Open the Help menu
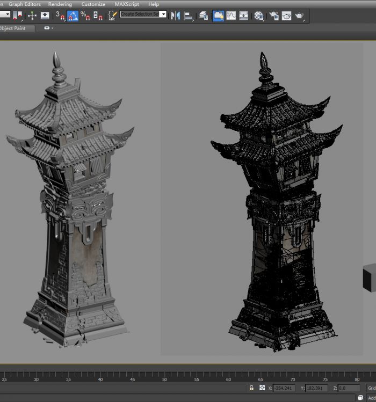 pyautogui.click(x=154, y=4)
